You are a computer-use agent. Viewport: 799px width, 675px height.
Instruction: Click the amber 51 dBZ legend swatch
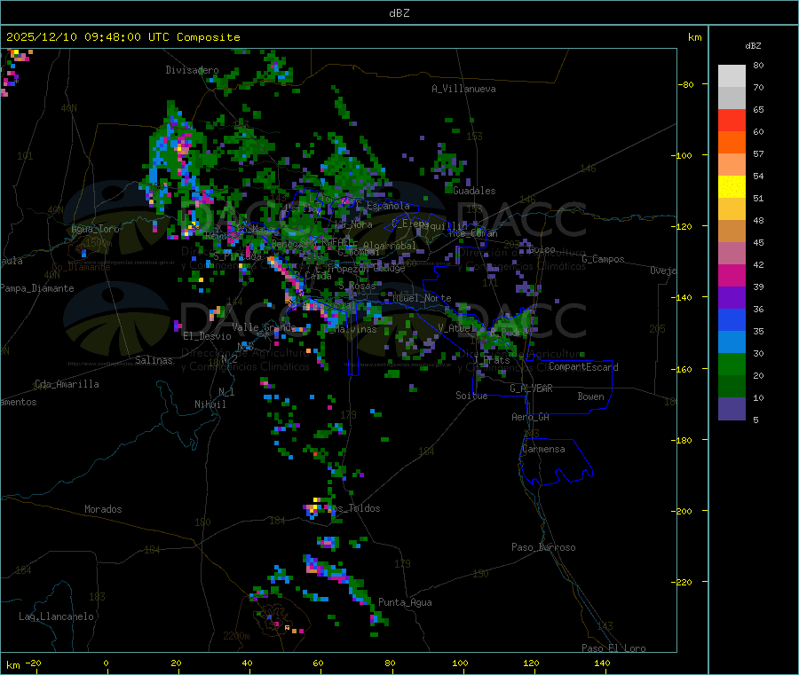click(732, 208)
